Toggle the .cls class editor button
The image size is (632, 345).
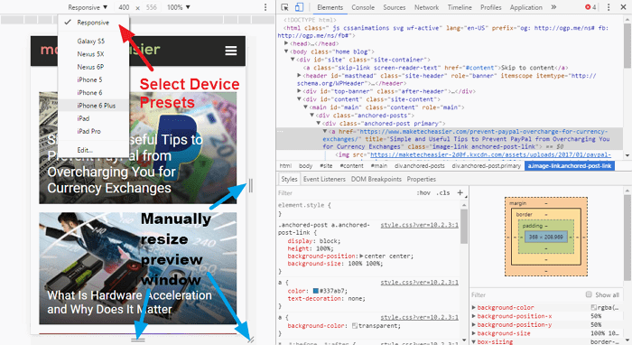click(x=442, y=193)
